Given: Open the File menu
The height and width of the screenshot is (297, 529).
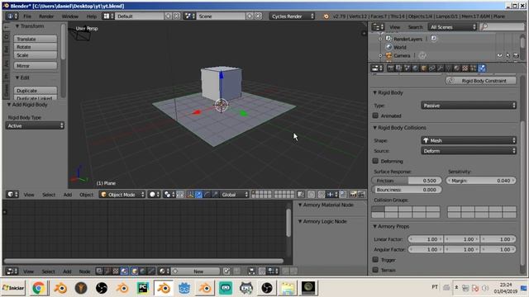Looking at the screenshot, I should (x=27, y=16).
